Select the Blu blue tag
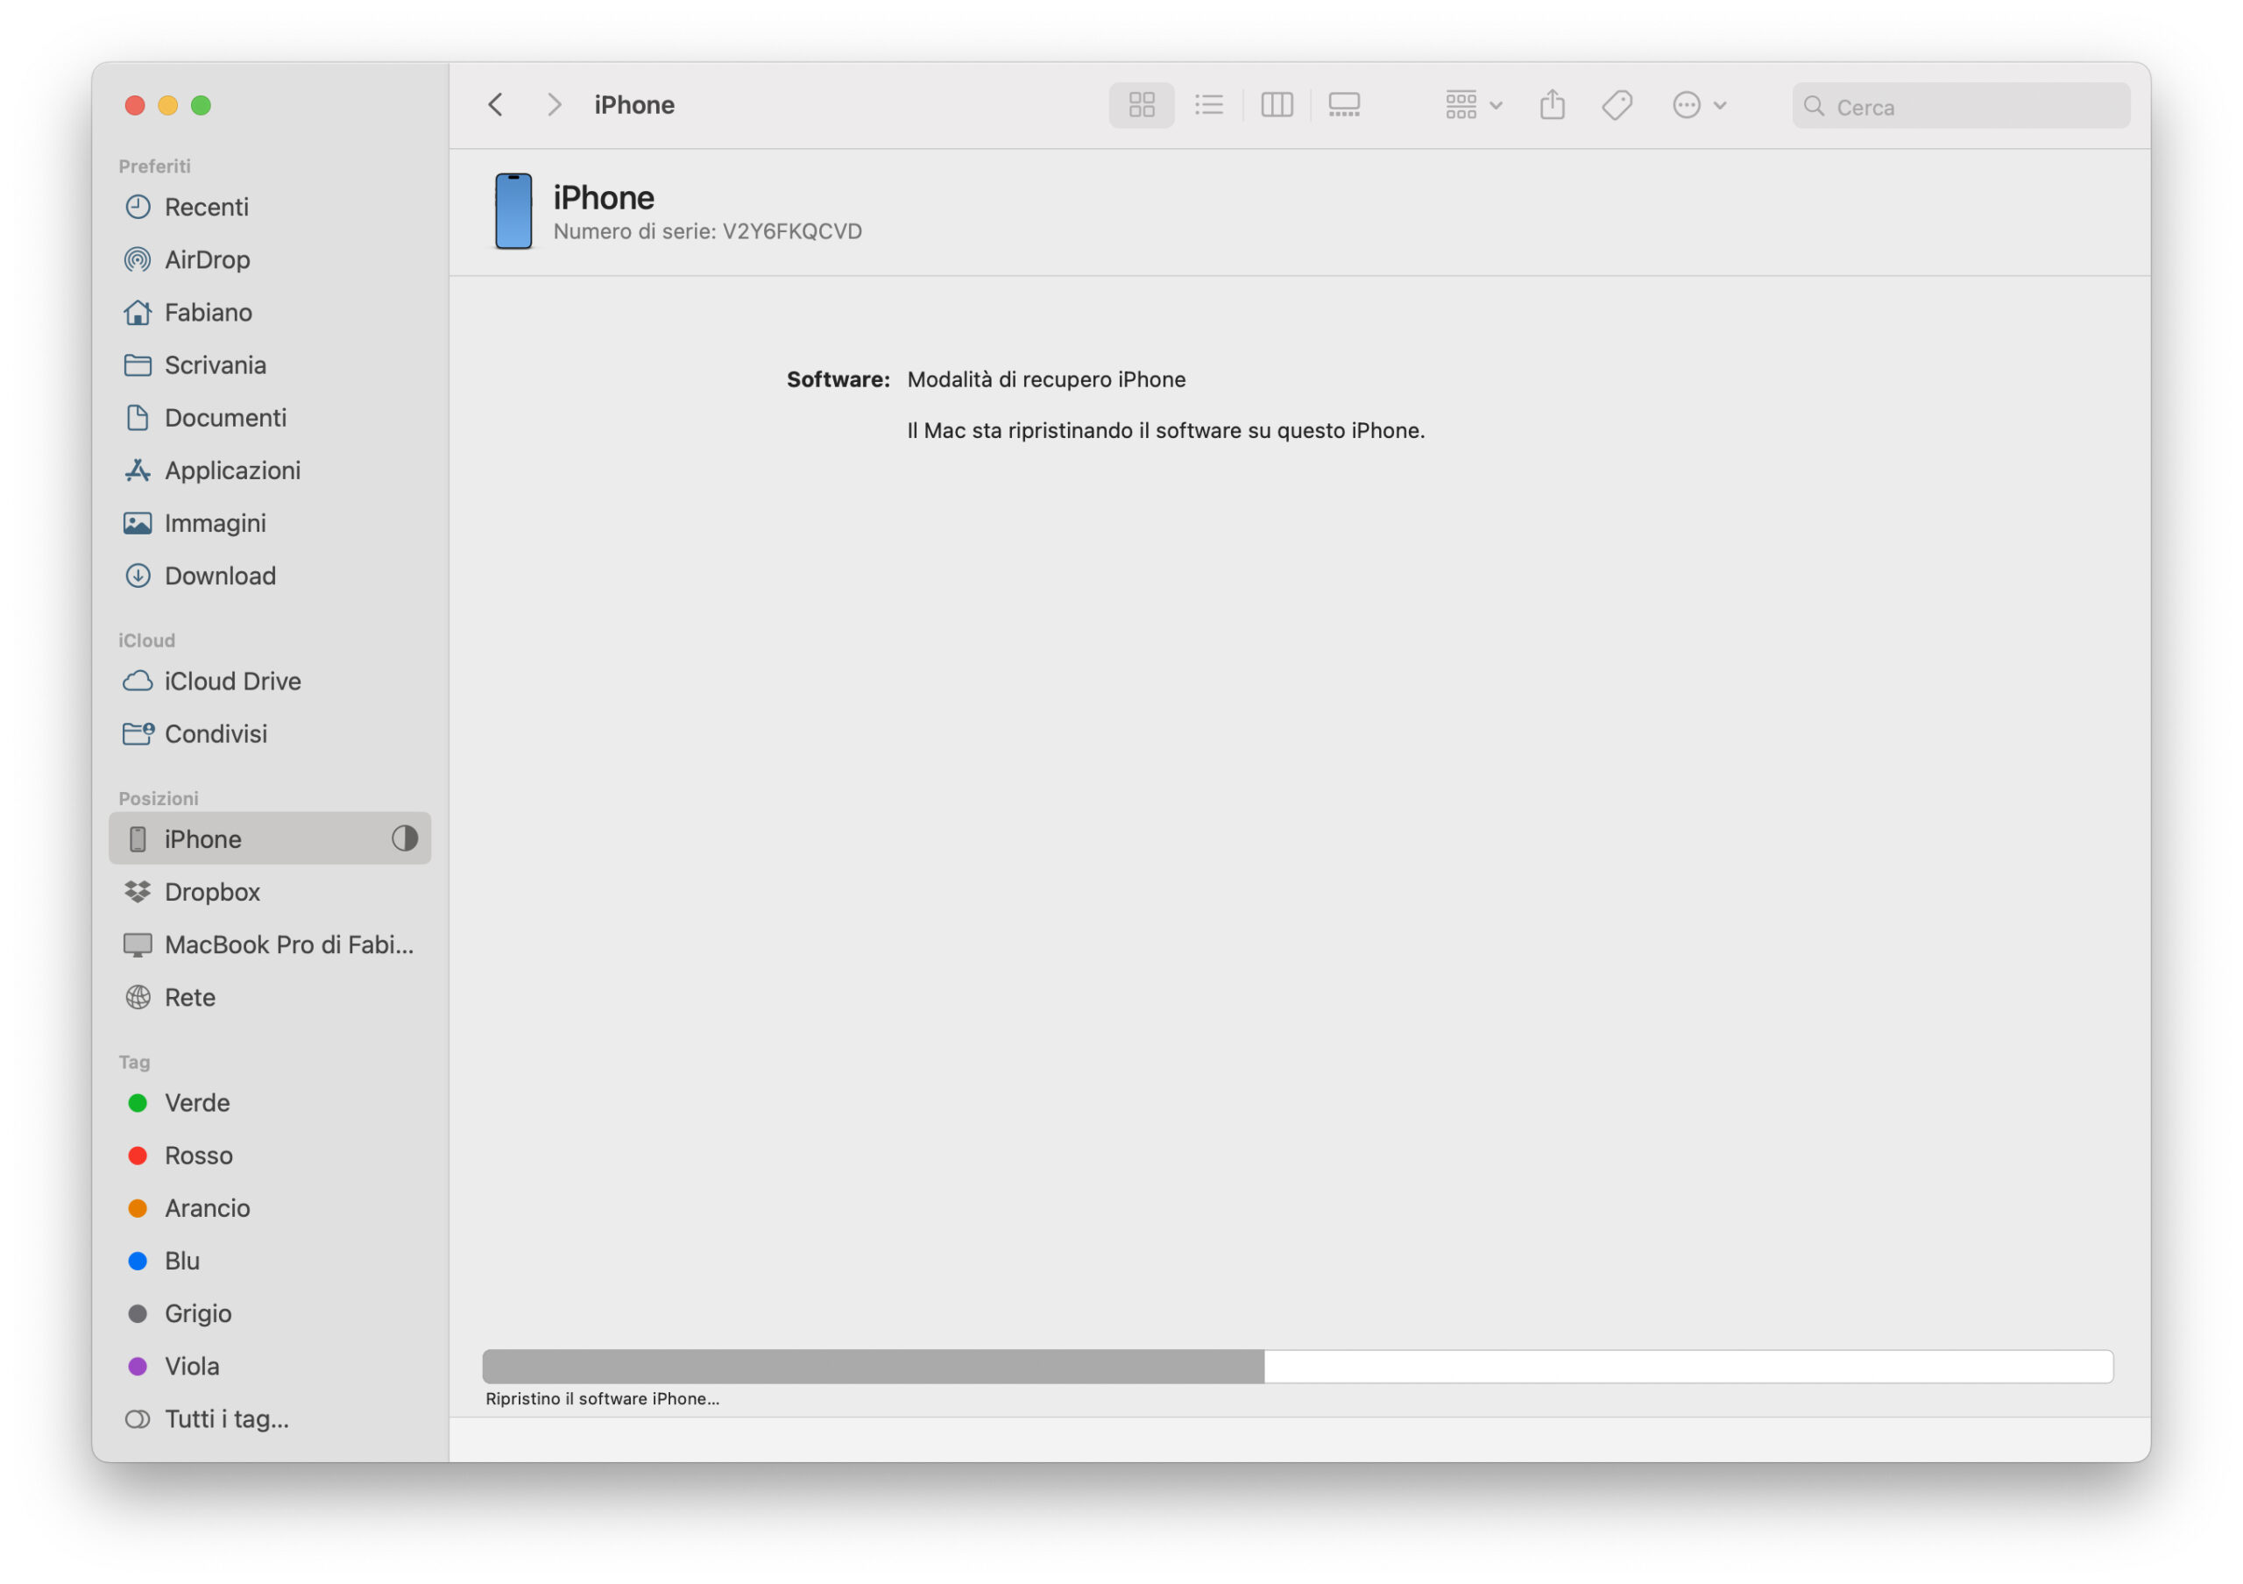 click(270, 1262)
